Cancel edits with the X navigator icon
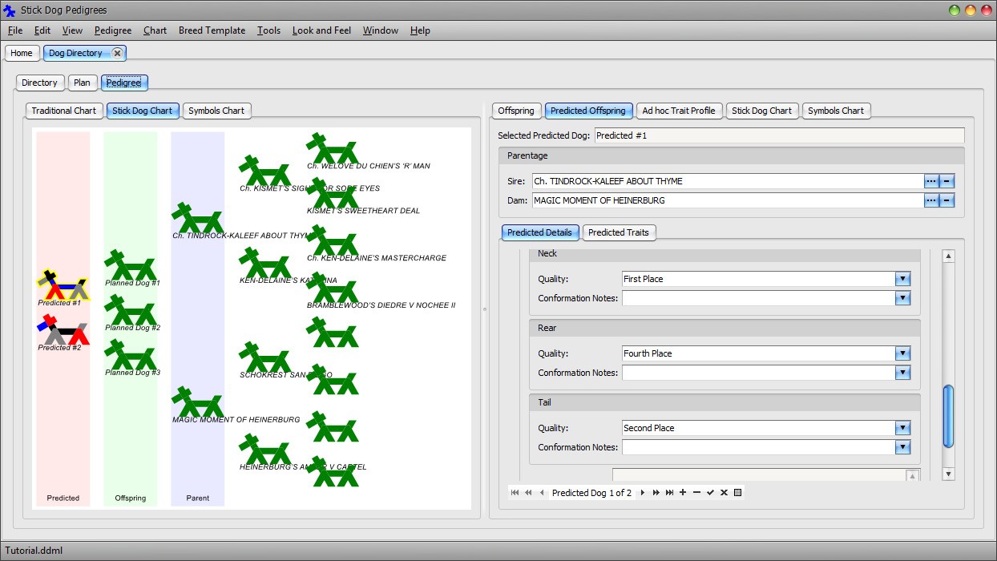The height and width of the screenshot is (561, 997). [x=724, y=493]
